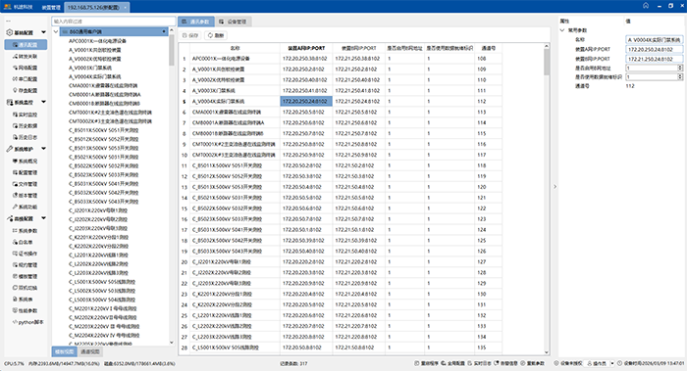Open 系统参数 in the left sidebar

coord(26,231)
